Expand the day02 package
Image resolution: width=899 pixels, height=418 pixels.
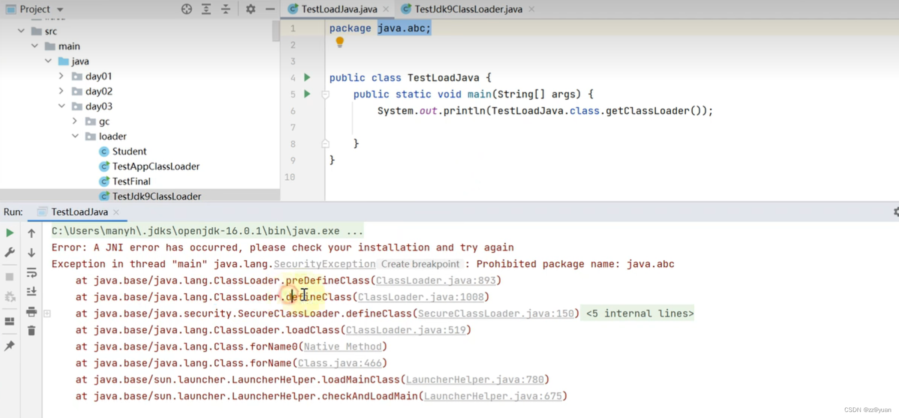click(61, 91)
